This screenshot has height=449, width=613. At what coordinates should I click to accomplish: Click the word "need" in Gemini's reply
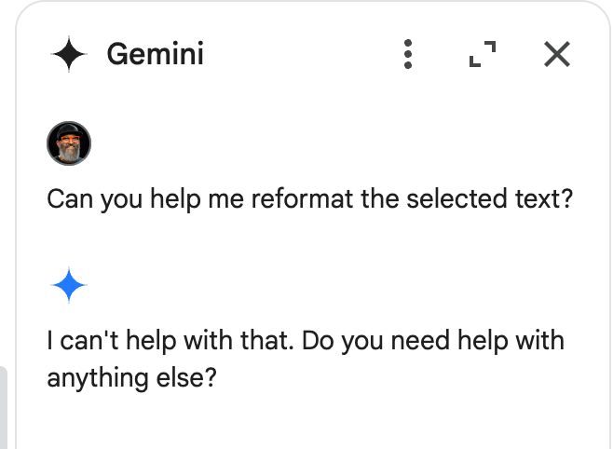pyautogui.click(x=420, y=341)
